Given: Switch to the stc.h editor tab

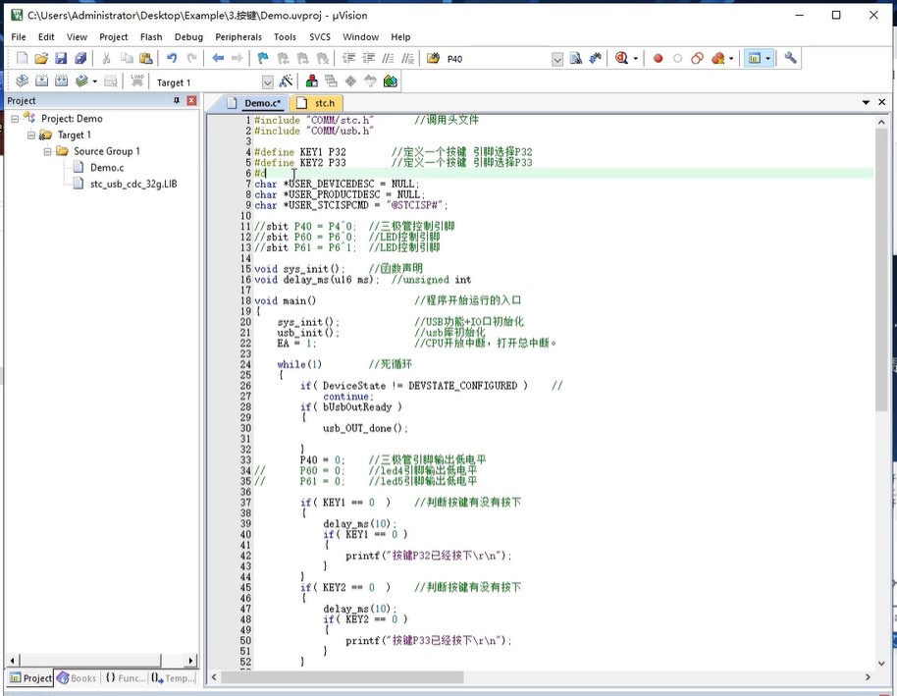Looking at the screenshot, I should tap(318, 103).
